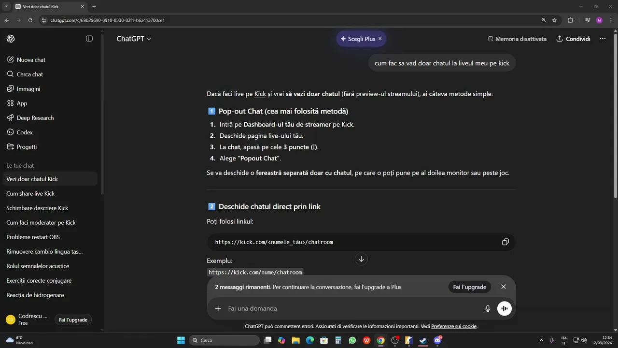Open chat 'Exerciții corecte conjugare'
This screenshot has width=618, height=348.
pyautogui.click(x=50, y=280)
